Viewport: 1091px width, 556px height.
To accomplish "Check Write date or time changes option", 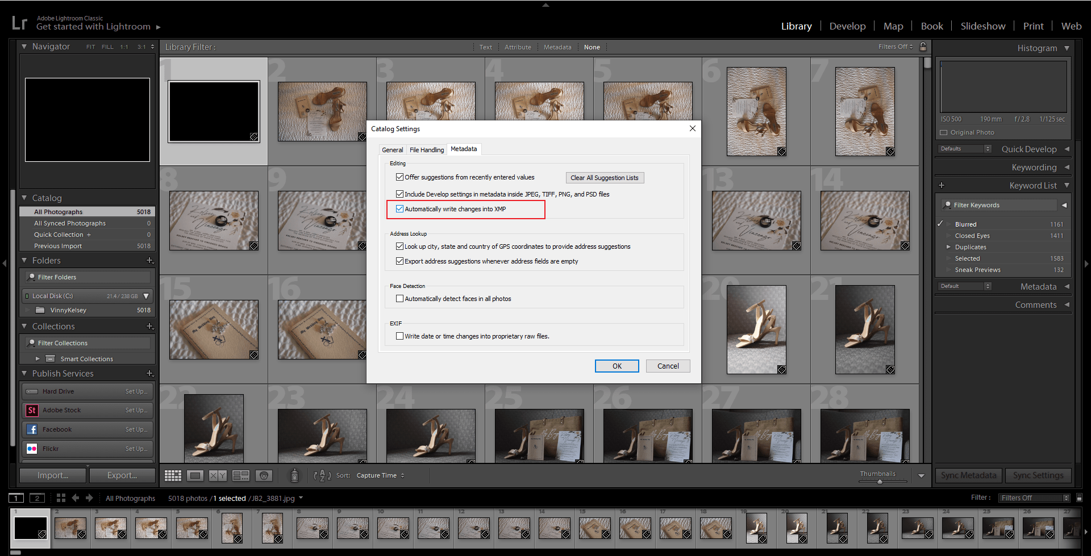I will coord(399,336).
